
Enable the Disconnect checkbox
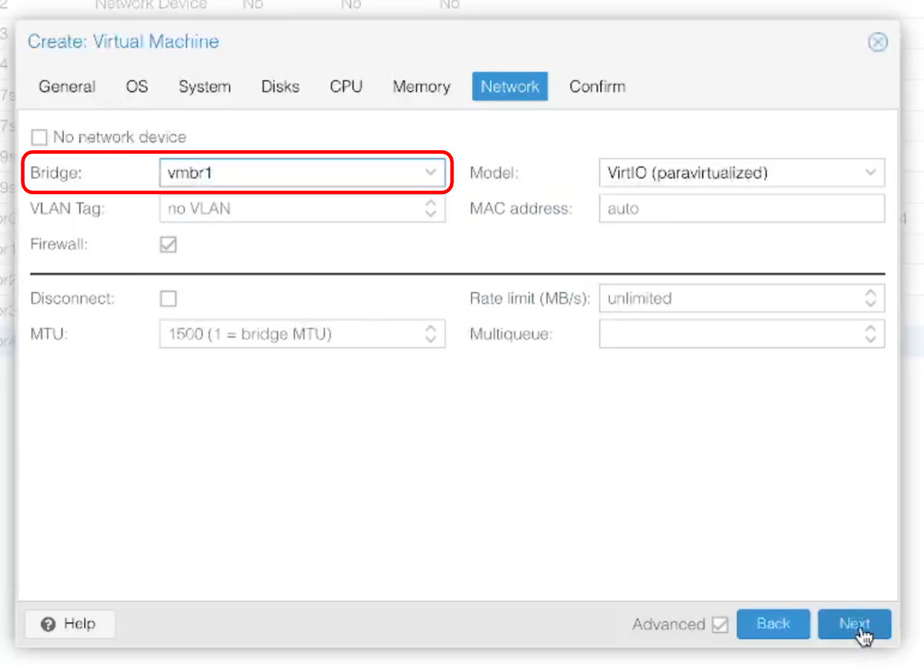pos(168,298)
